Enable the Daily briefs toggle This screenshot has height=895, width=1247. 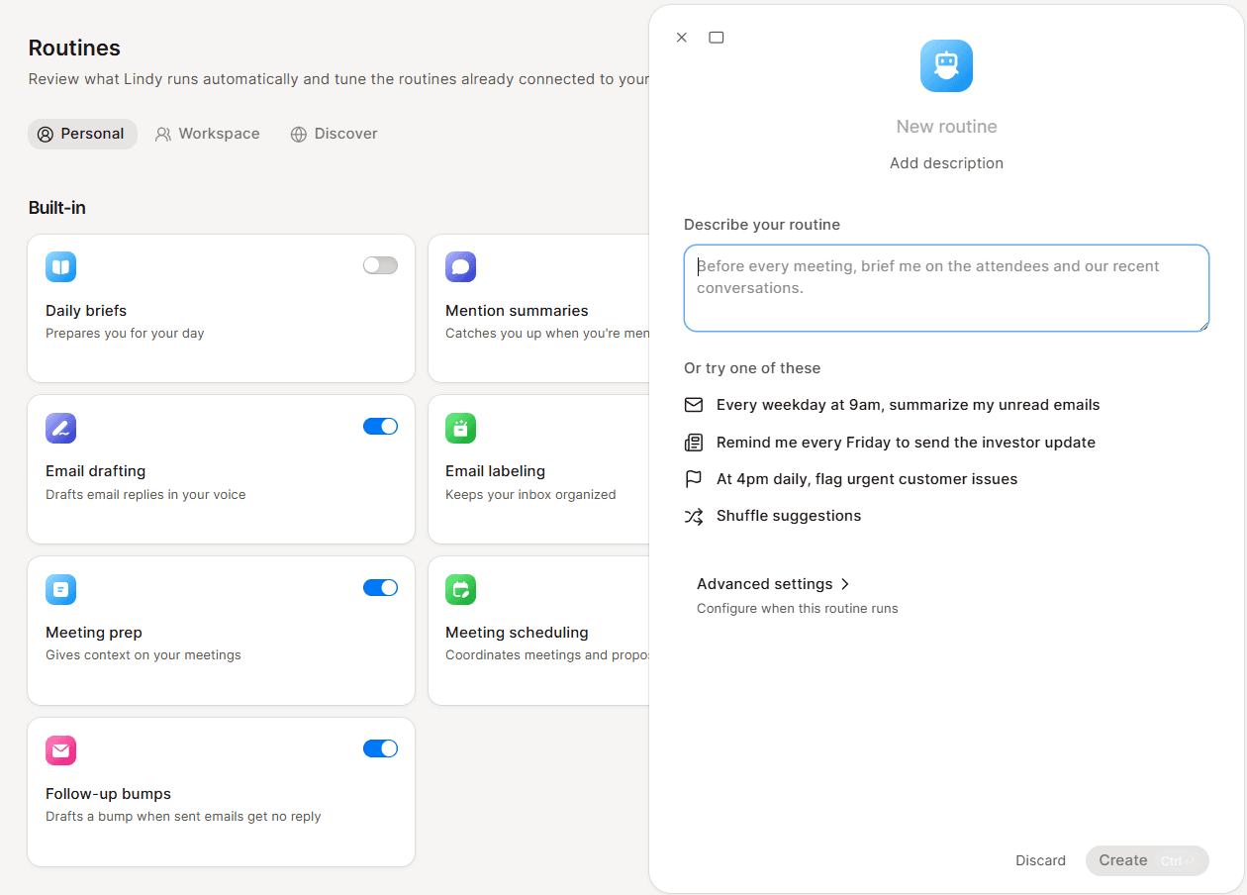coord(380,265)
